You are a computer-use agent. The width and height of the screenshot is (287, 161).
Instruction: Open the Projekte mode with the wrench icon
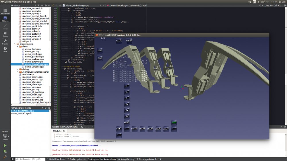(5, 42)
